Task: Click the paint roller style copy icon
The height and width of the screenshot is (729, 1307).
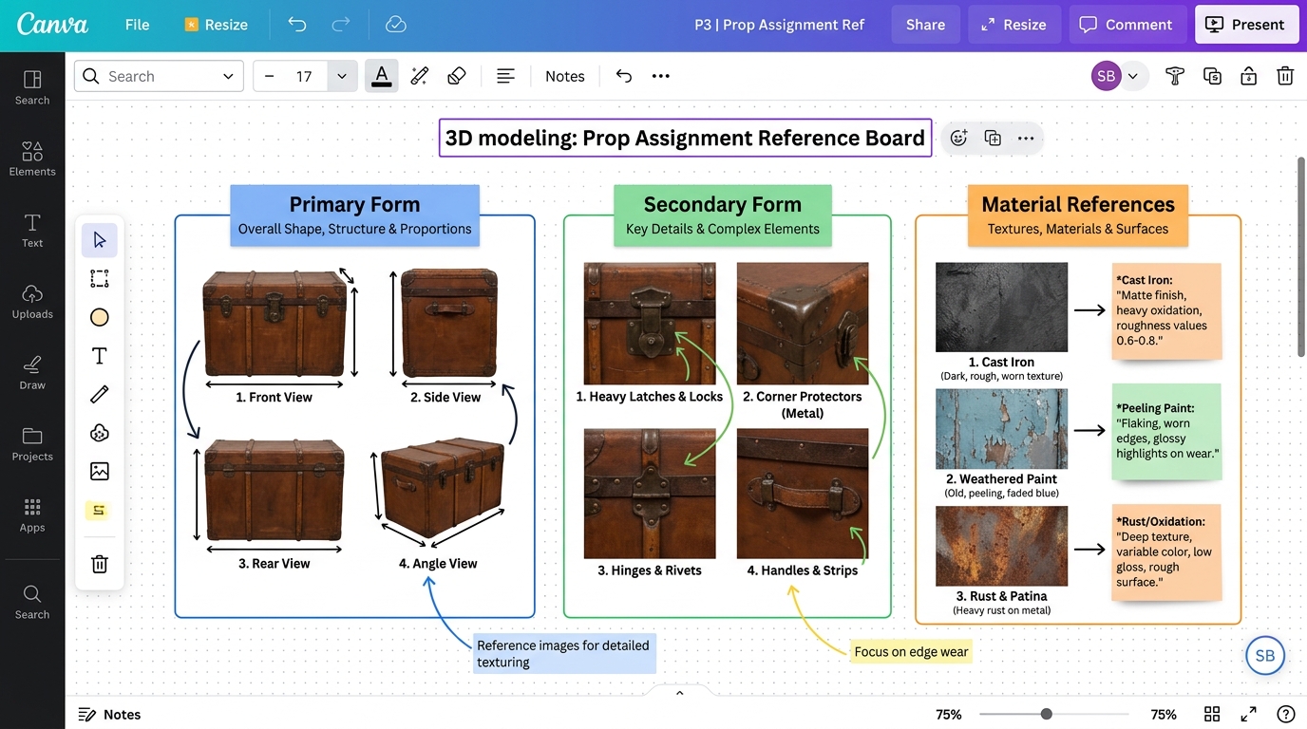Action: pos(1175,76)
